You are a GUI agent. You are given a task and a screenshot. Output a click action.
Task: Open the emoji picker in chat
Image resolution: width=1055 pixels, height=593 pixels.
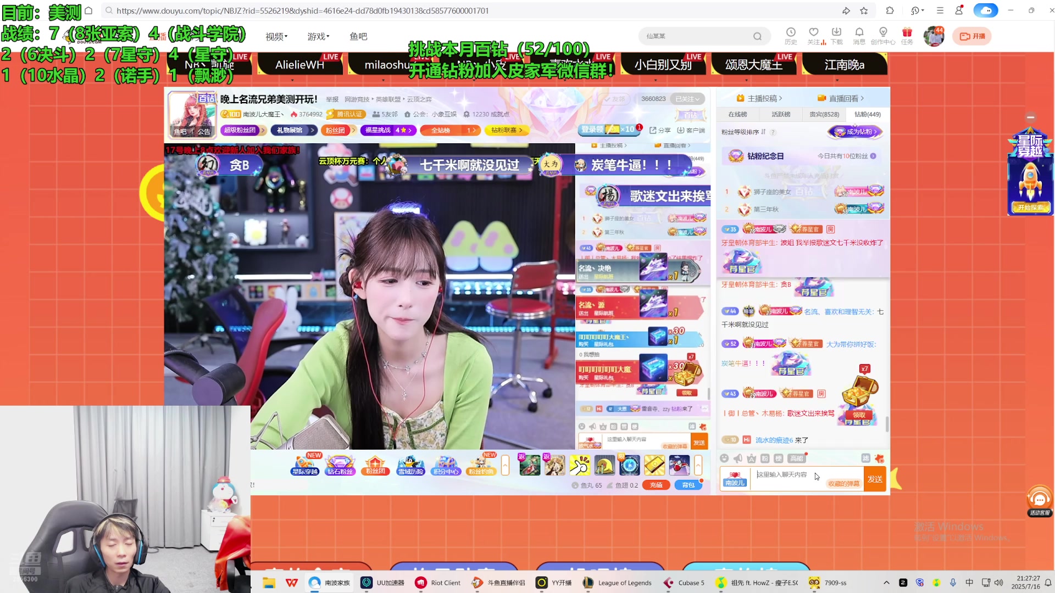click(724, 458)
